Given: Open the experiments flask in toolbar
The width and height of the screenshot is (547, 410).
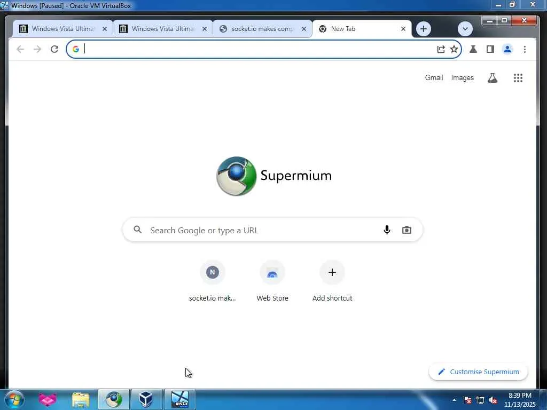Looking at the screenshot, I should pos(473,49).
